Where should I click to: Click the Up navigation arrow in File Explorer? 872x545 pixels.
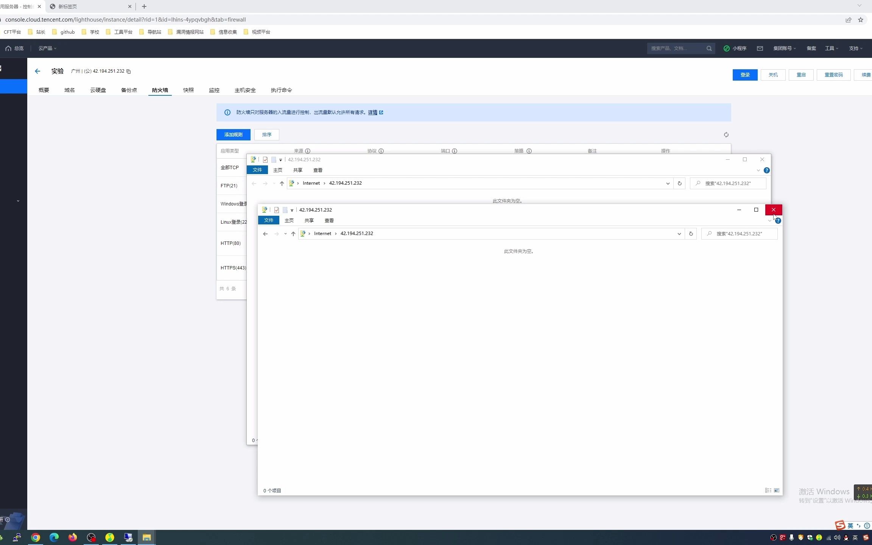point(294,234)
